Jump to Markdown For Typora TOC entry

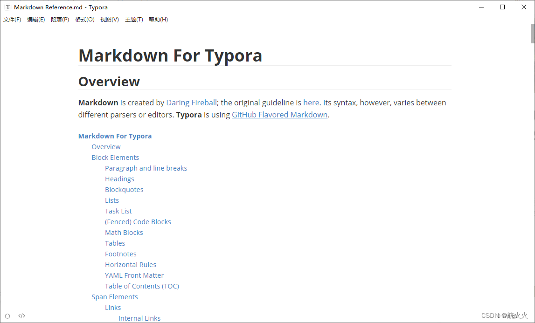pyautogui.click(x=115, y=136)
